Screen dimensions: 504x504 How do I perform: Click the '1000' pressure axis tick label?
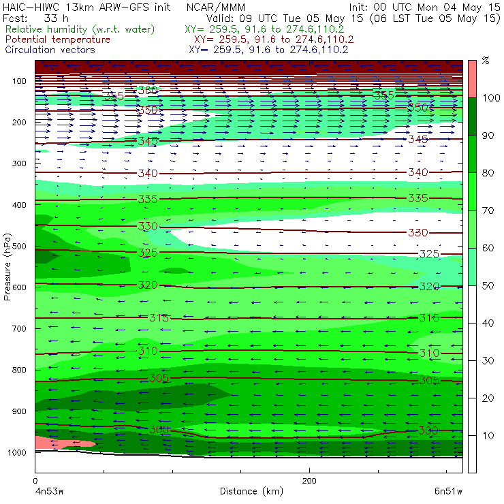(17, 452)
